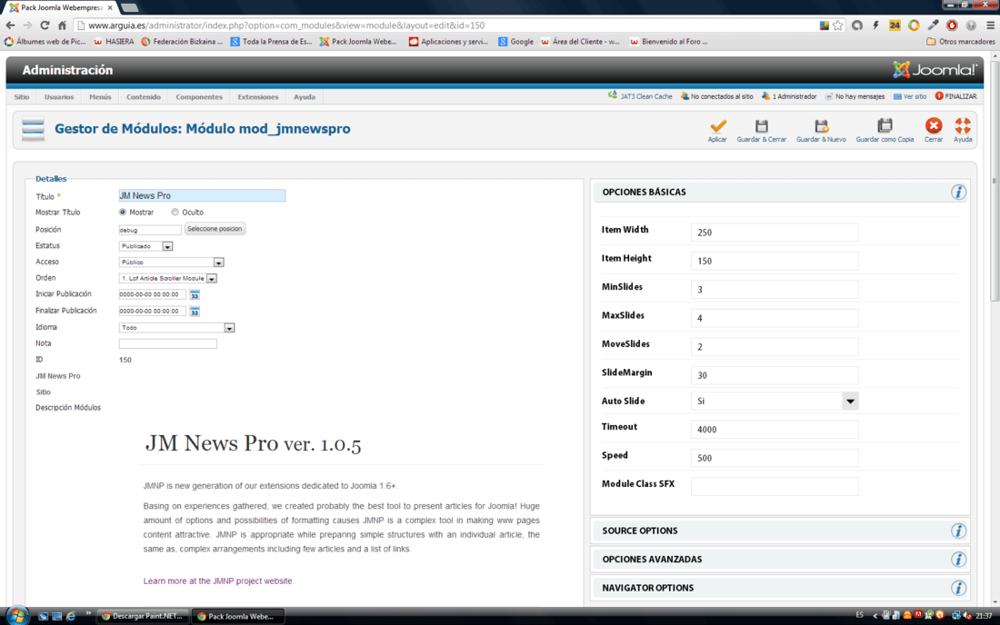This screenshot has height=625, width=1000.
Task: Open the Usuarios menu
Action: [59, 97]
